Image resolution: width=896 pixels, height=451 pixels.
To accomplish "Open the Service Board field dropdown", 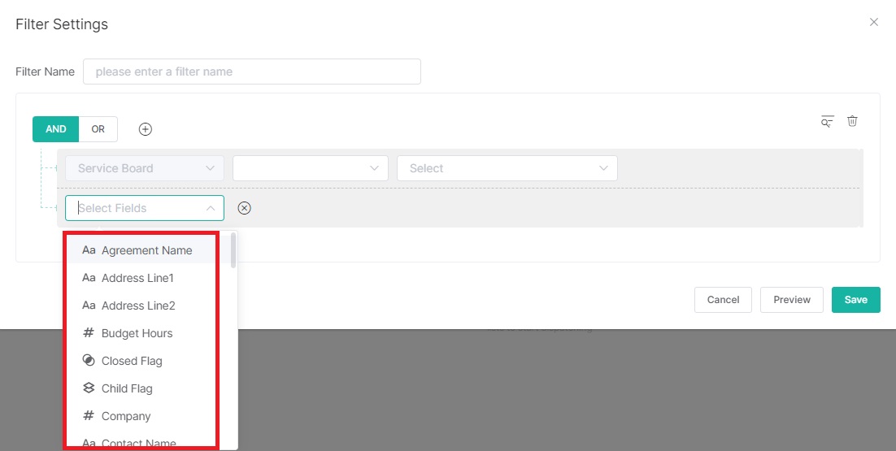I will (144, 168).
